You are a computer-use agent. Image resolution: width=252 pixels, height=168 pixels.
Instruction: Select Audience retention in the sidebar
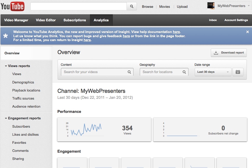point(26,107)
